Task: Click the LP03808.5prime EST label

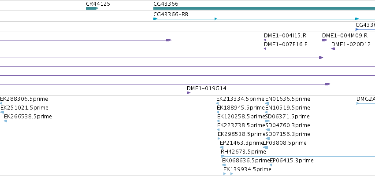Action: click(x=285, y=143)
